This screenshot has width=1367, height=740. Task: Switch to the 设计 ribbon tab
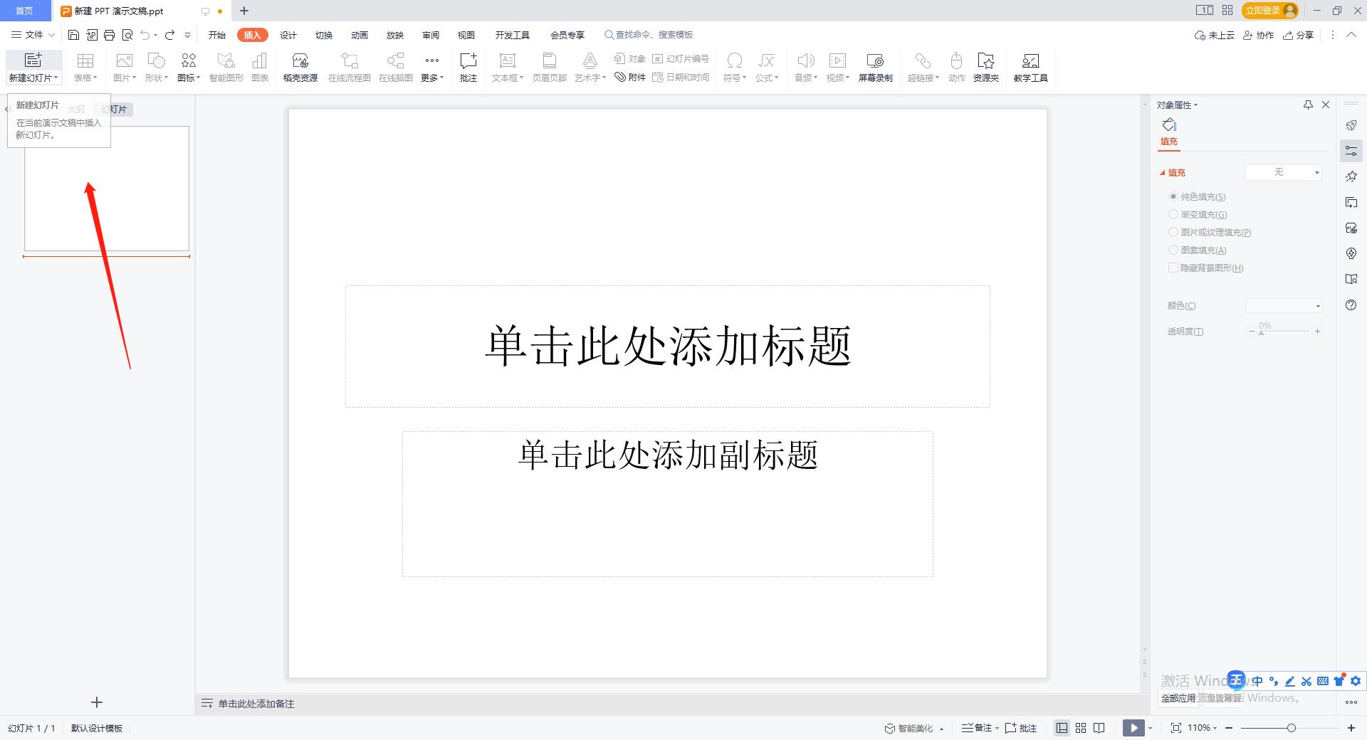(x=288, y=34)
